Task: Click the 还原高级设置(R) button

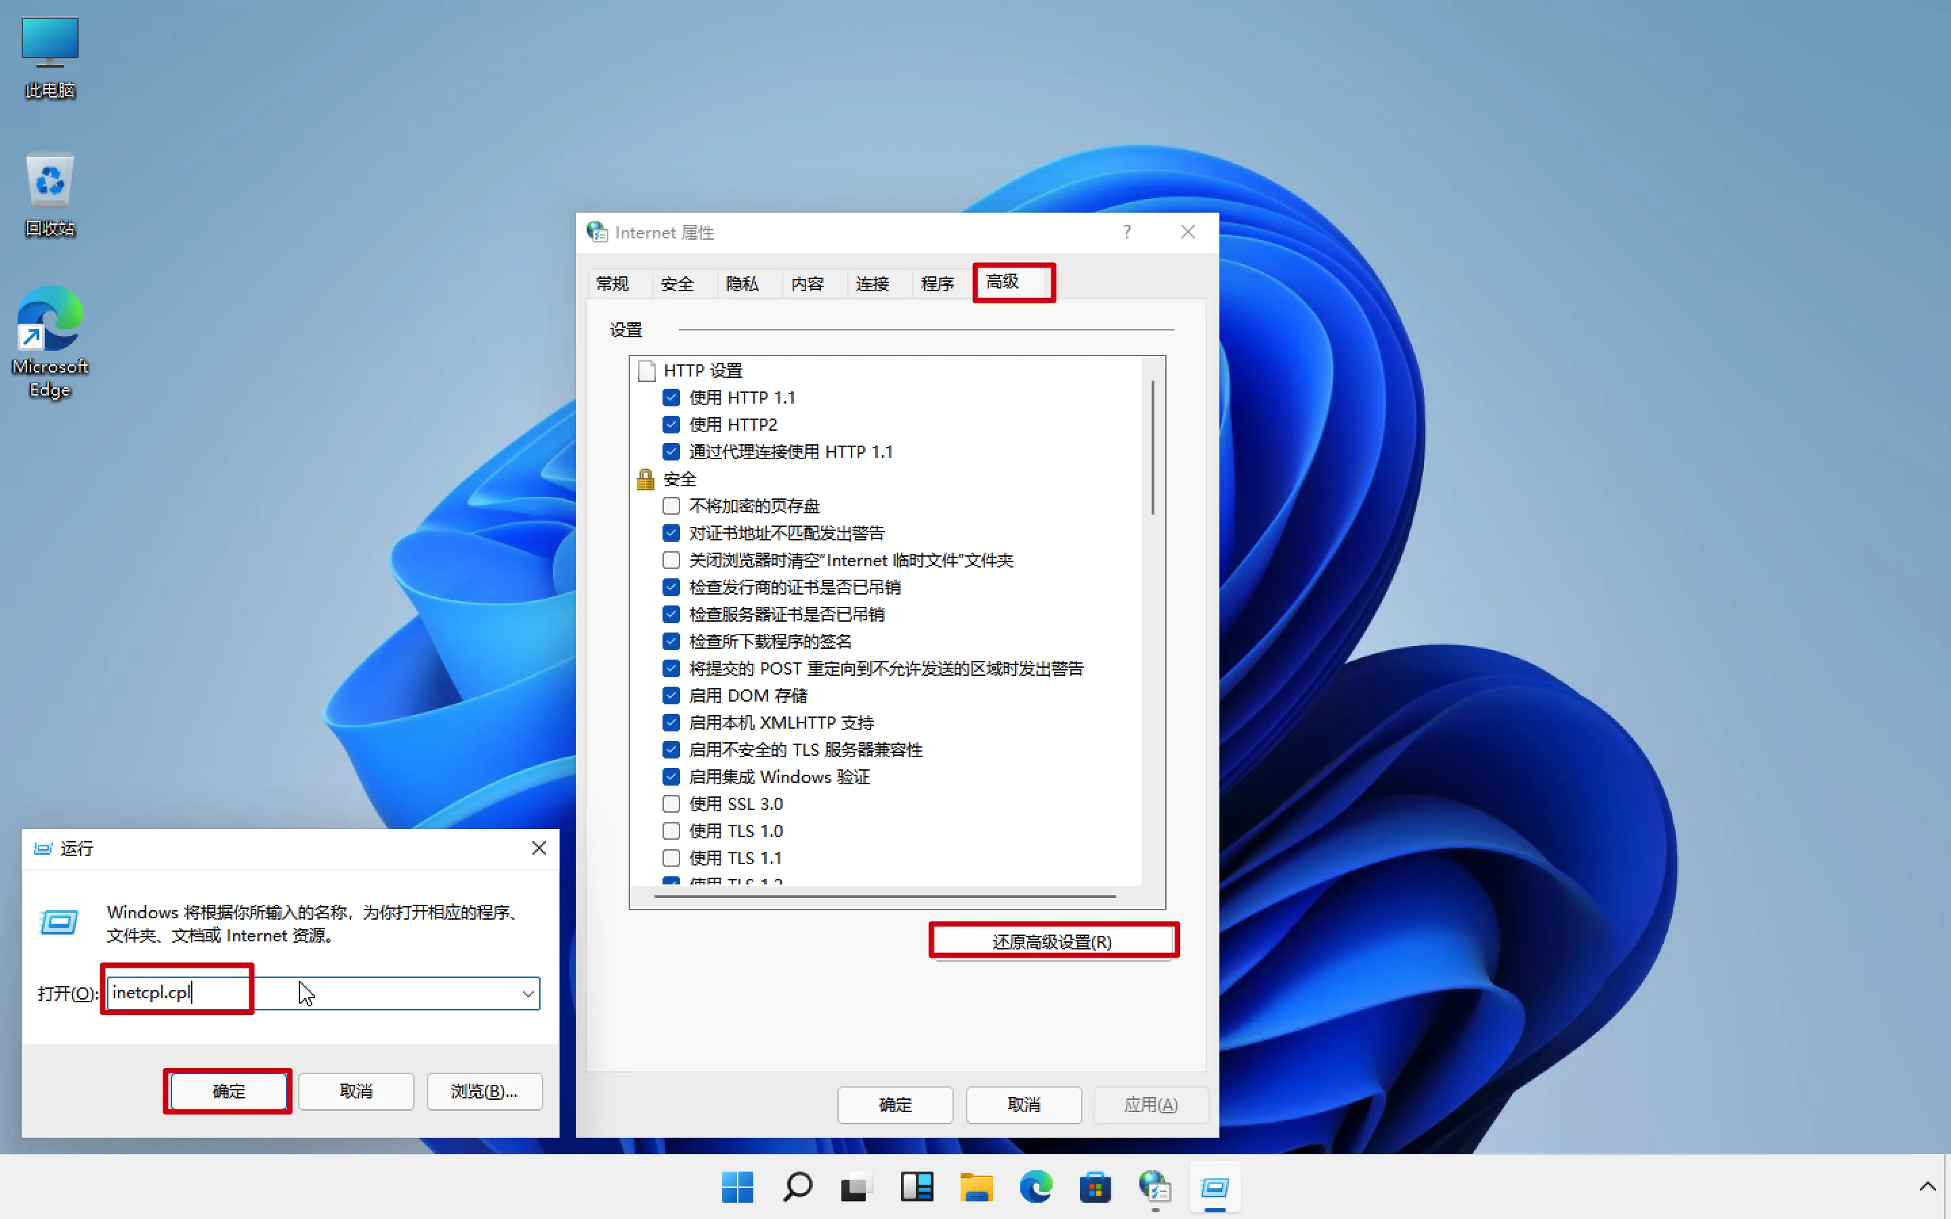Action: pos(1052,941)
